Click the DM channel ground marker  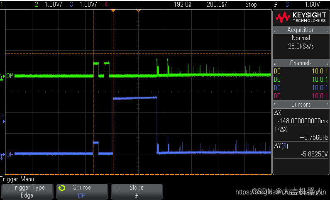2,77
